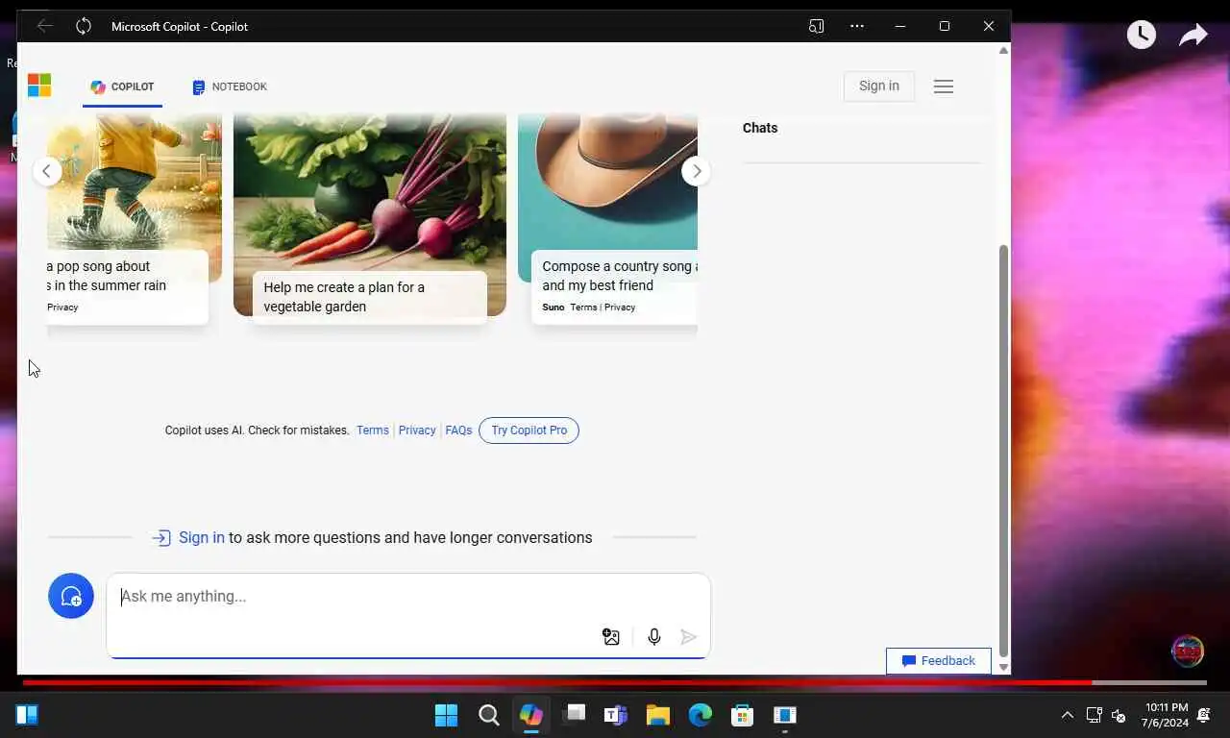Image resolution: width=1230 pixels, height=738 pixels.
Task: Click the page scrollbar thumb
Action: coord(1004,450)
